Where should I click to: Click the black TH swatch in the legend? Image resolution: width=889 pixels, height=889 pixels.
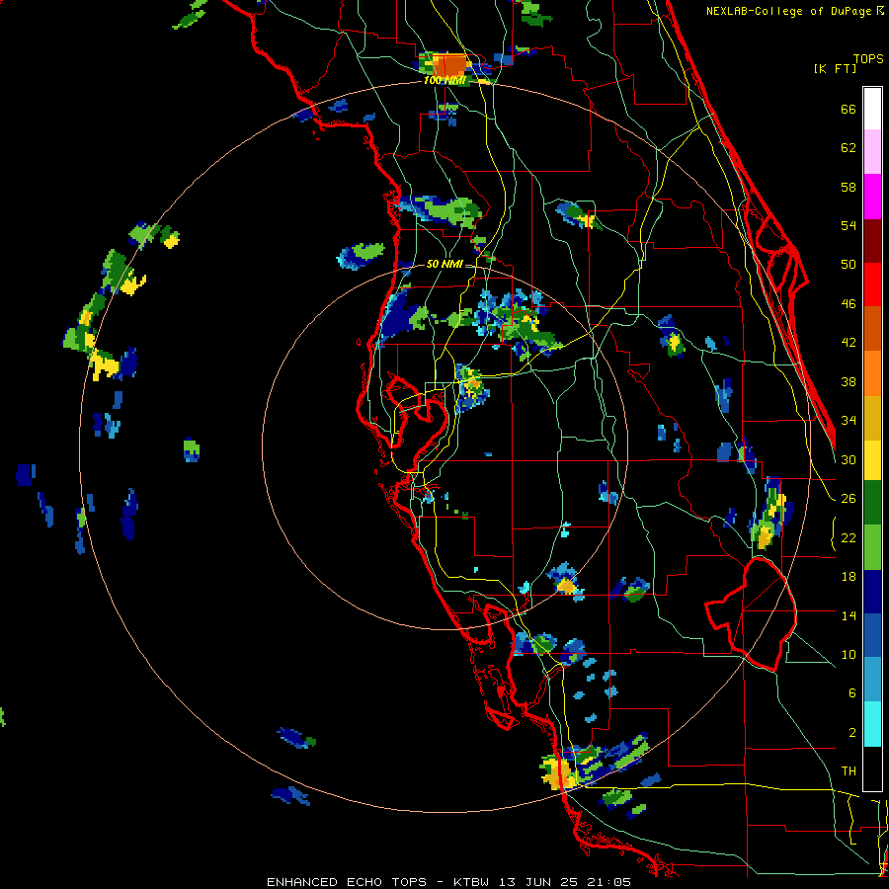point(872,768)
